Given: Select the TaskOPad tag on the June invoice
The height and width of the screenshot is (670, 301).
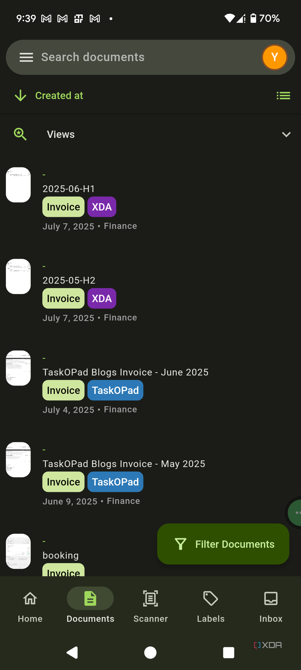Looking at the screenshot, I should pyautogui.click(x=115, y=390).
